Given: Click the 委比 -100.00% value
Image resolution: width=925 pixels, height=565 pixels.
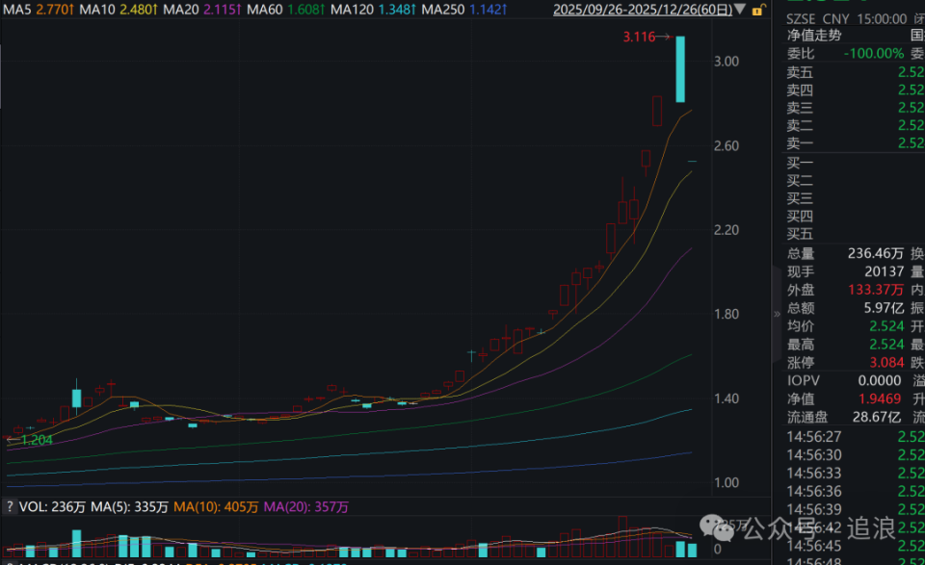Looking at the screenshot, I should (x=874, y=54).
